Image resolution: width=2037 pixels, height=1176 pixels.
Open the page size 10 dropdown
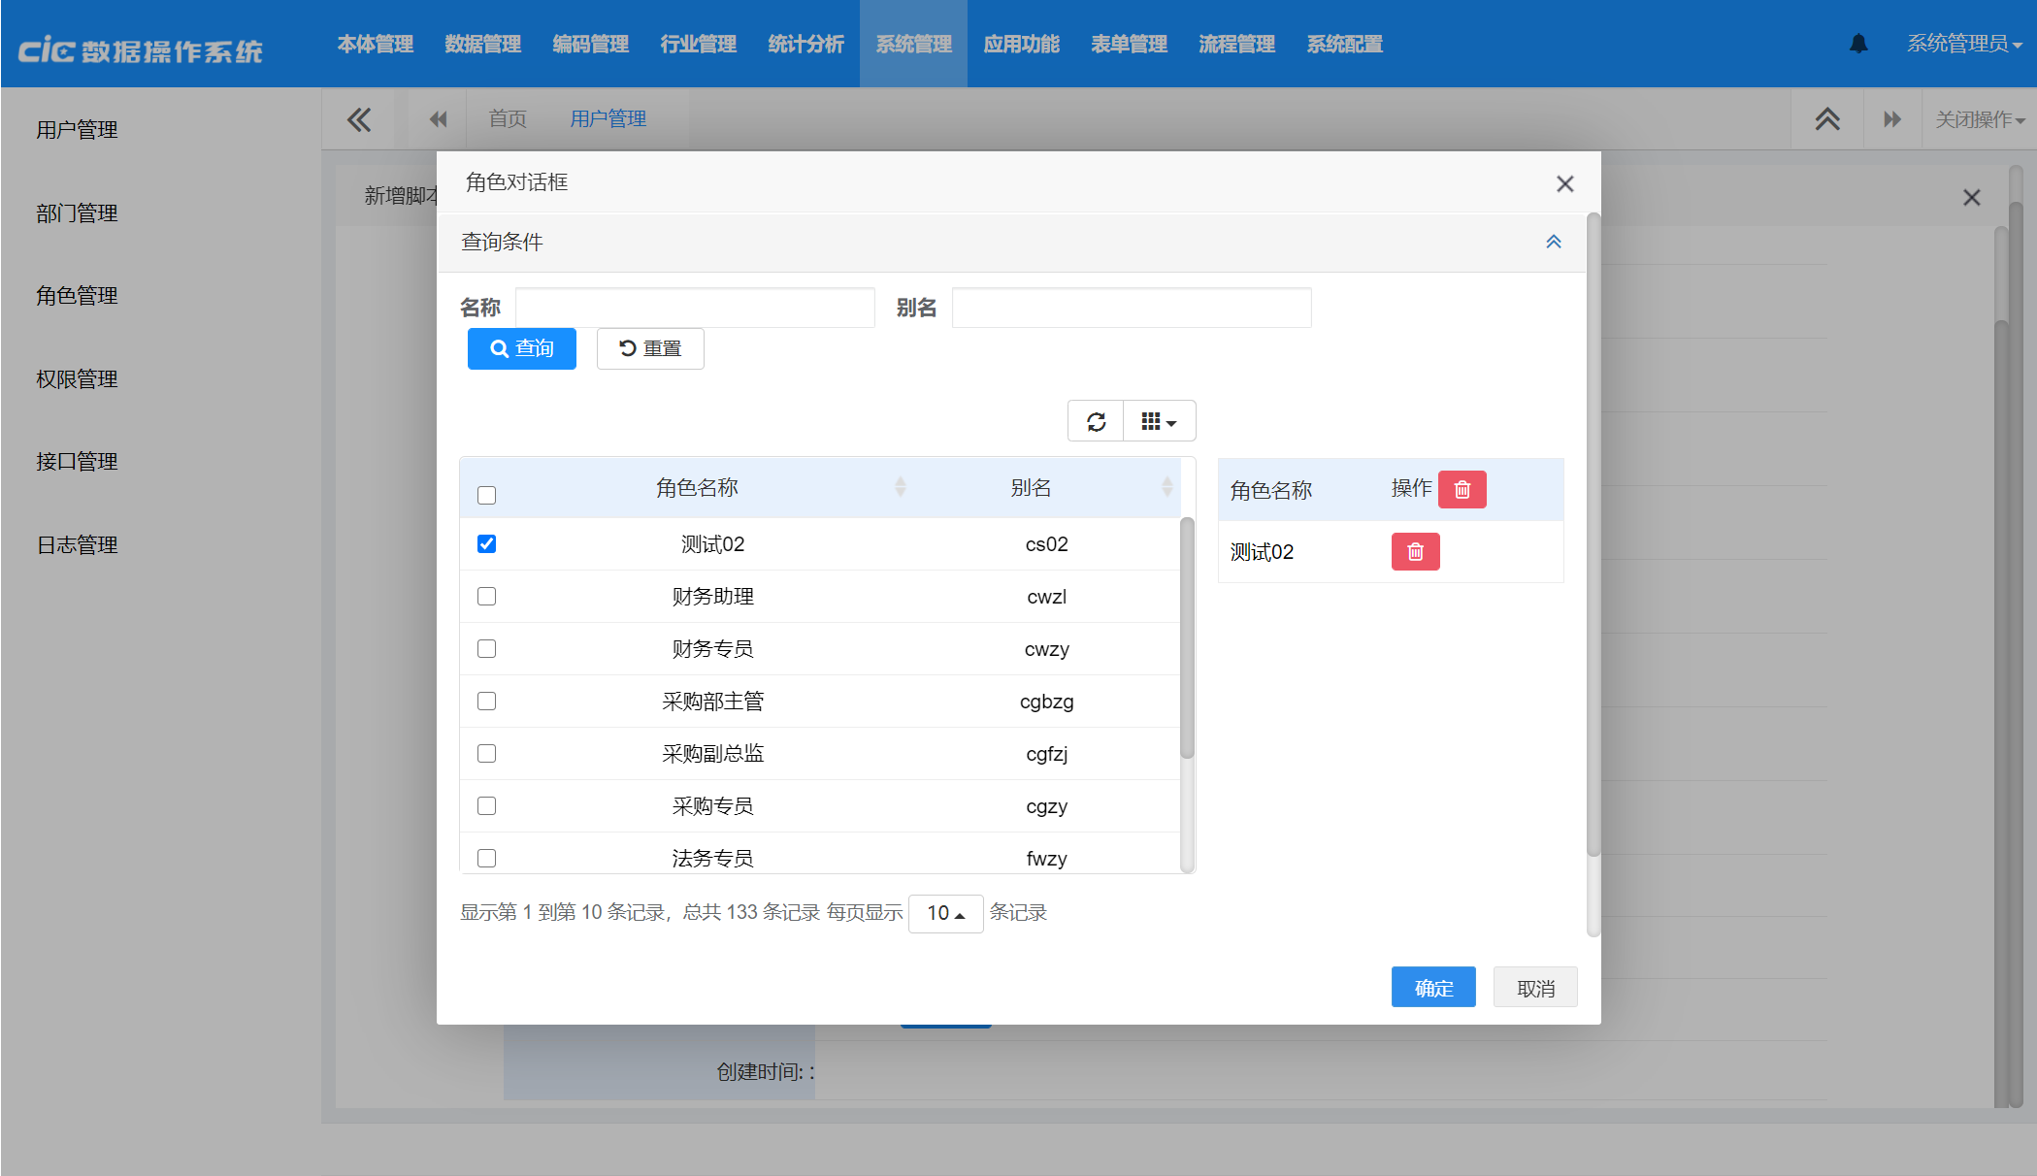pos(945,913)
